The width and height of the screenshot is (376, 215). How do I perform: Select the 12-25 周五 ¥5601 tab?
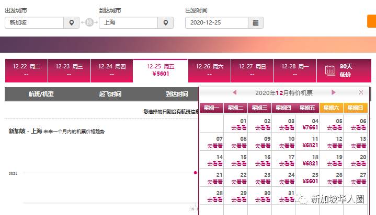pos(161,70)
